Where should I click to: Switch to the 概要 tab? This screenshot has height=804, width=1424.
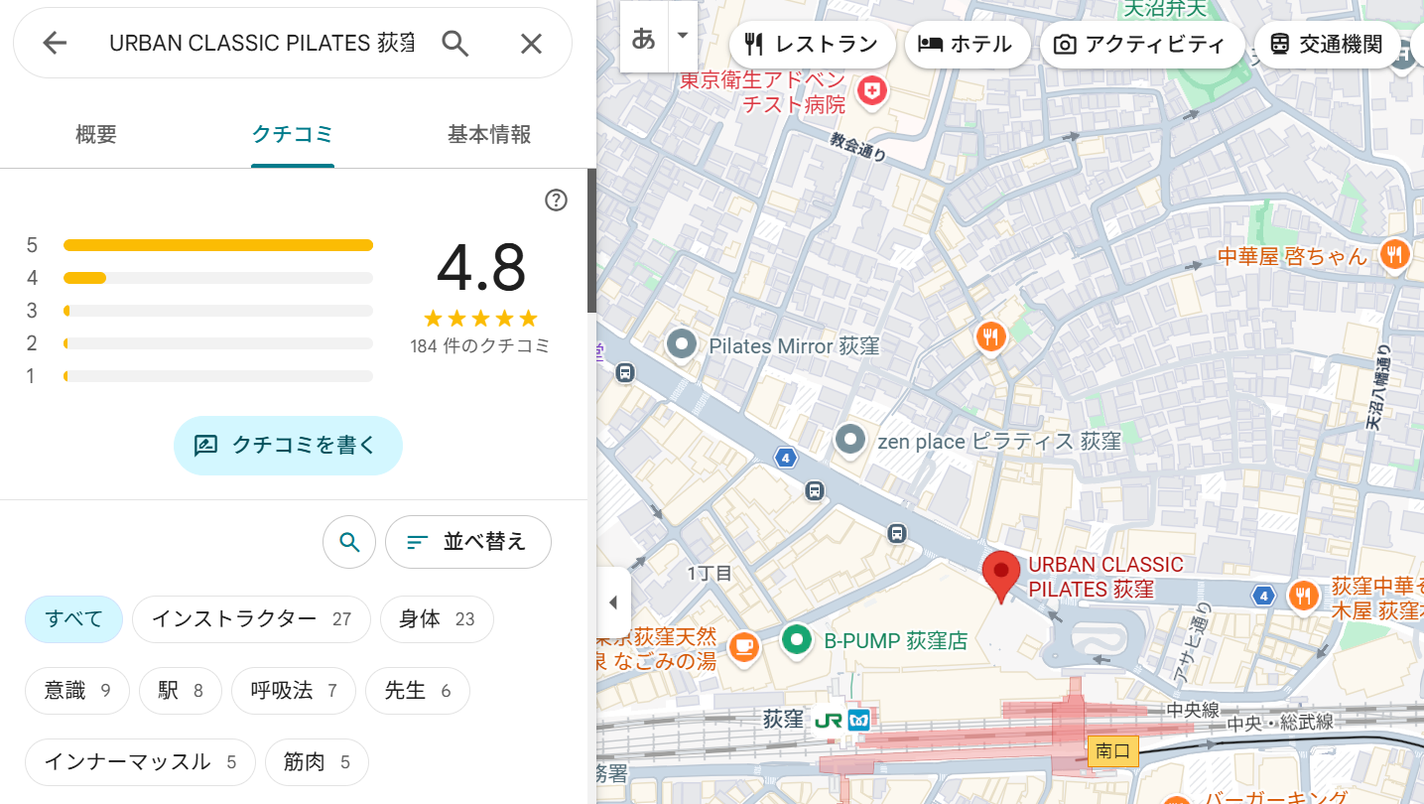96,135
